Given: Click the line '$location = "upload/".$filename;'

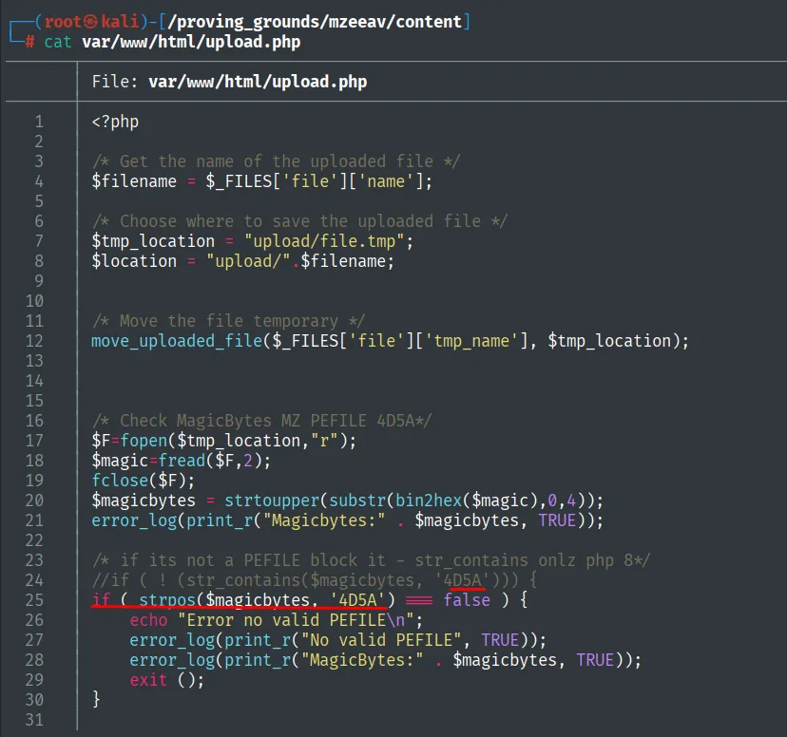Looking at the screenshot, I should 243,261.
